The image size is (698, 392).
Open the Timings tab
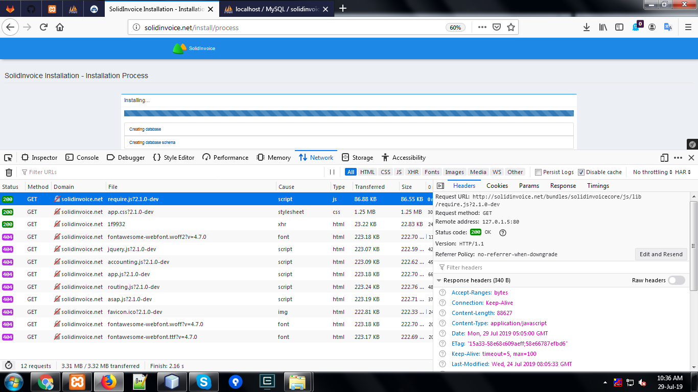point(598,186)
